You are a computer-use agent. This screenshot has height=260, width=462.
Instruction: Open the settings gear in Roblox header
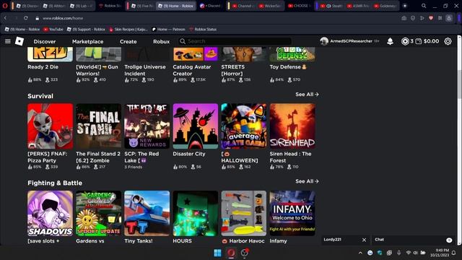448,41
